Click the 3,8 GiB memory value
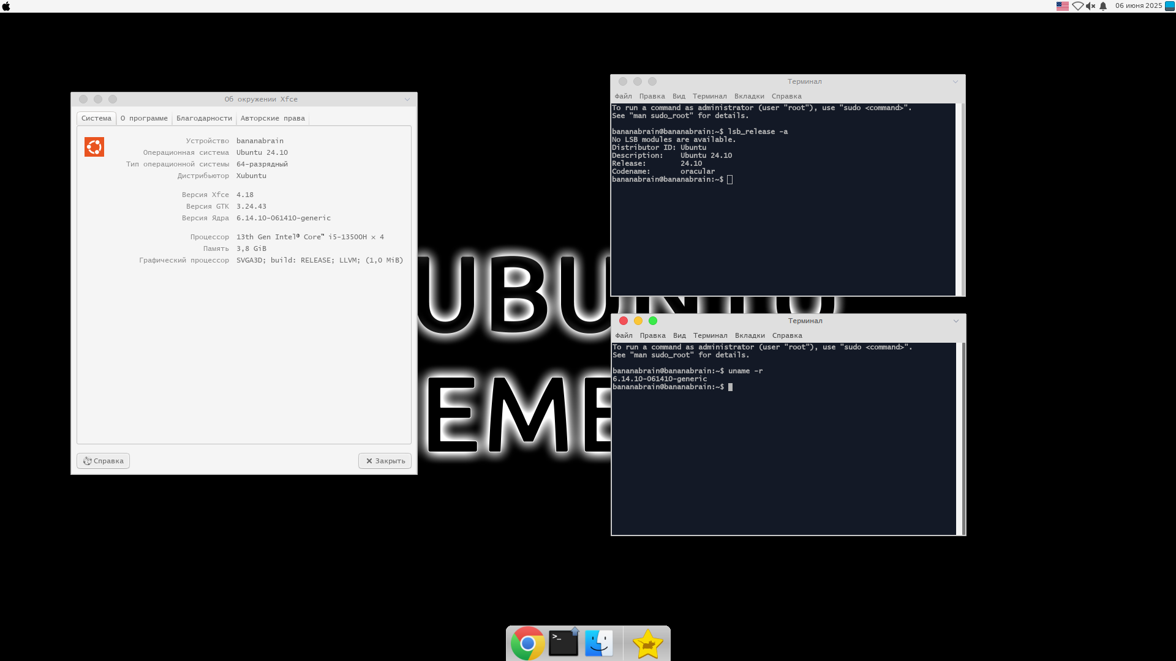Image resolution: width=1176 pixels, height=661 pixels. 251,248
